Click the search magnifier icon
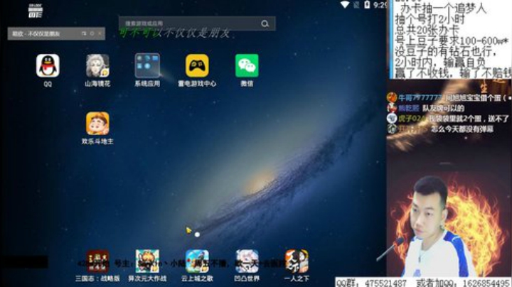Viewport: 512px width, 287px height. [265, 23]
